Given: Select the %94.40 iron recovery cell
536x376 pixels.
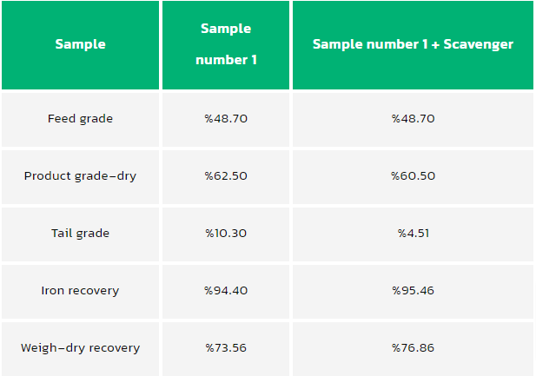Looking at the screenshot, I should 226,290.
